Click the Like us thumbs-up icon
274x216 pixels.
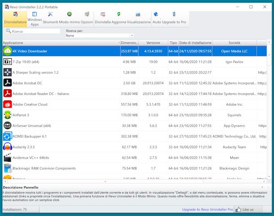238,209
